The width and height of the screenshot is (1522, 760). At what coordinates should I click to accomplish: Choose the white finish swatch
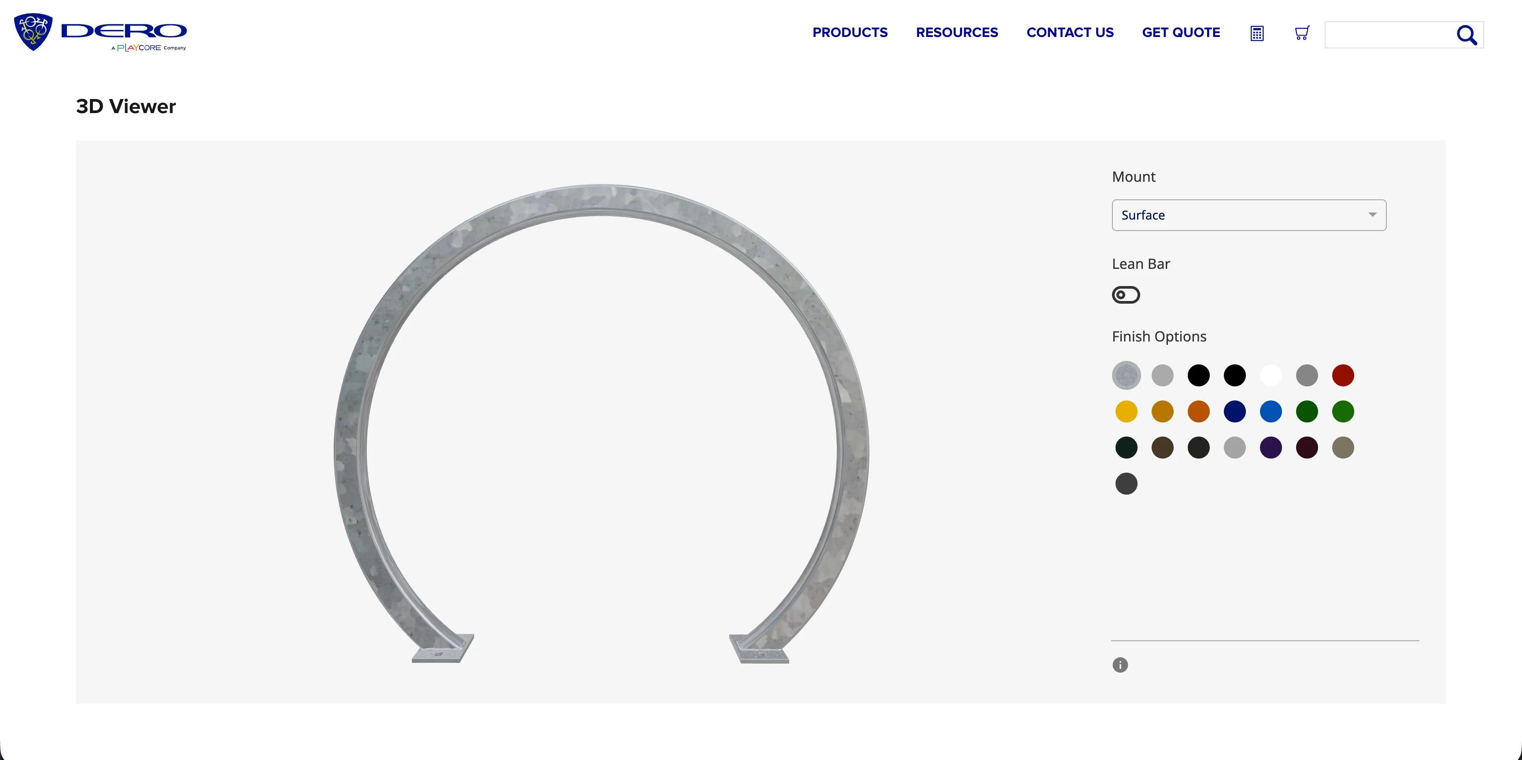click(x=1270, y=375)
